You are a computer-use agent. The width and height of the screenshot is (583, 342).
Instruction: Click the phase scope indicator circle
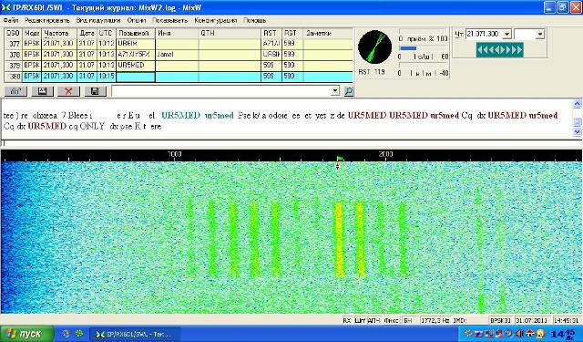point(374,47)
